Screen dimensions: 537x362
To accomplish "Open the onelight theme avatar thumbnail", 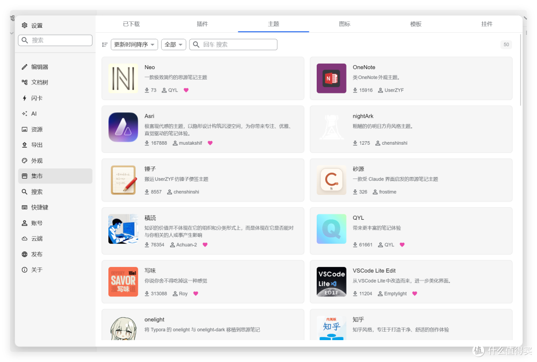I will 123,328.
